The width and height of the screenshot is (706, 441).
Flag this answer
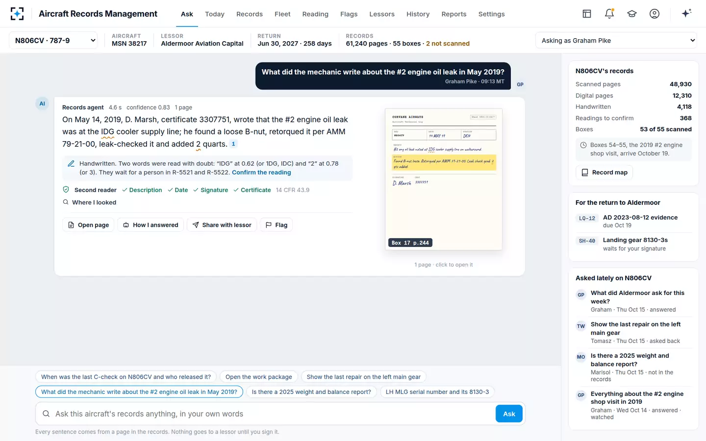click(x=276, y=225)
